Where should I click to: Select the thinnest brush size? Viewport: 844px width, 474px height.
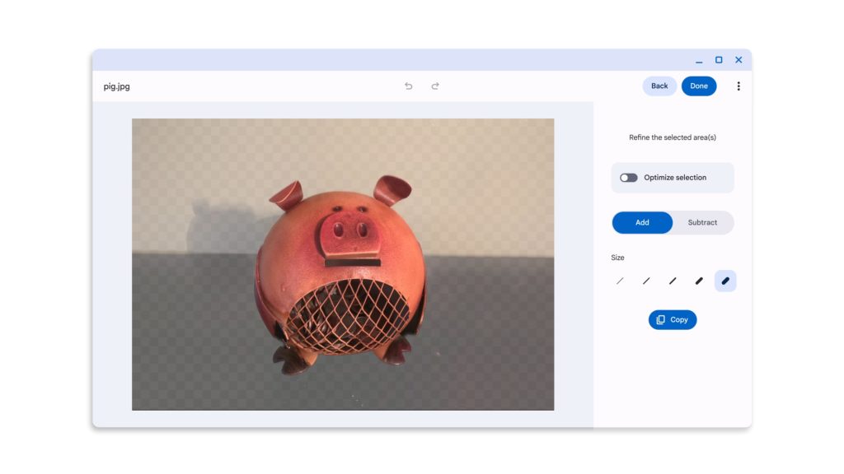620,281
